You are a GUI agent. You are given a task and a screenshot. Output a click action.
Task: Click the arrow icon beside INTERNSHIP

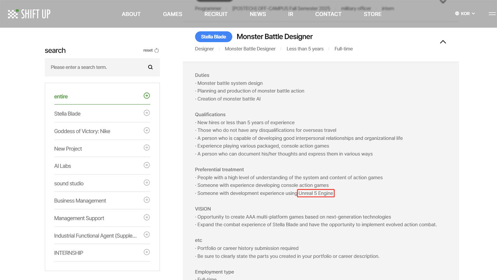(x=147, y=252)
